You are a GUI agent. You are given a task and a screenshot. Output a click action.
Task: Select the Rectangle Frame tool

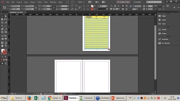[x=2, y=32]
